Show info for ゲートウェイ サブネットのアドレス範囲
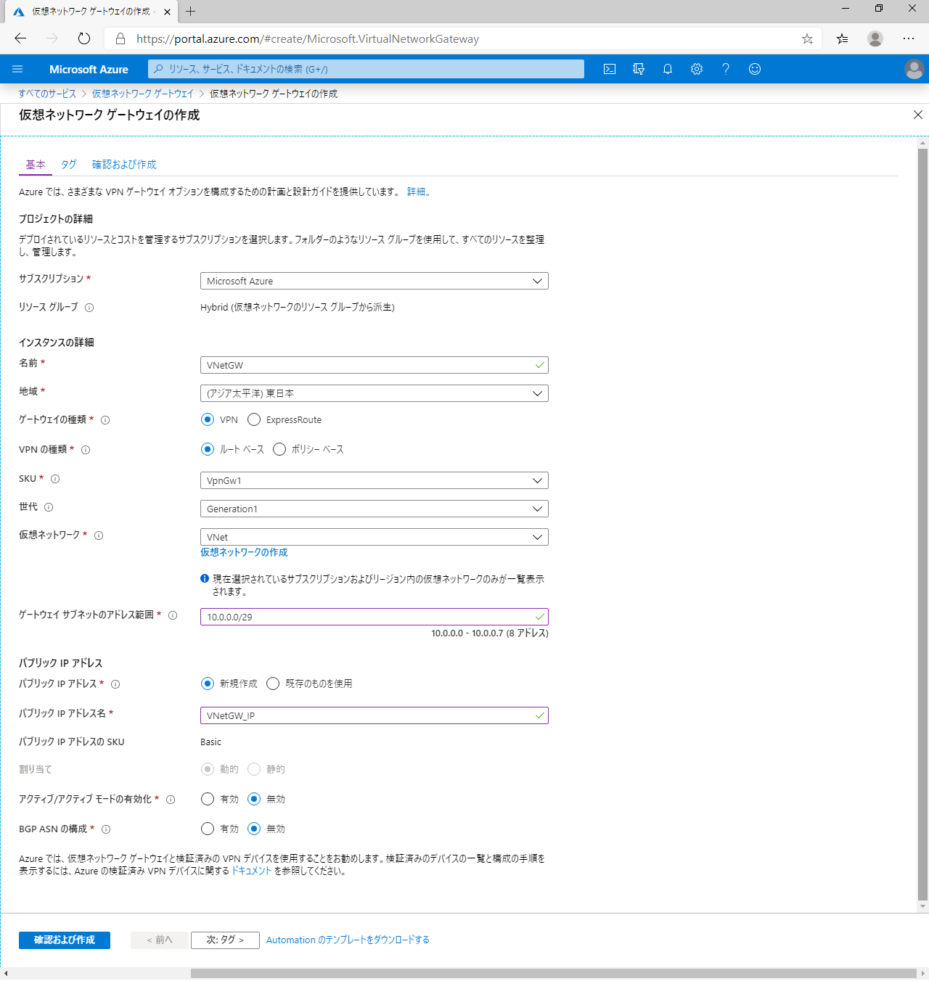This screenshot has height=981, width=929. tap(173, 615)
